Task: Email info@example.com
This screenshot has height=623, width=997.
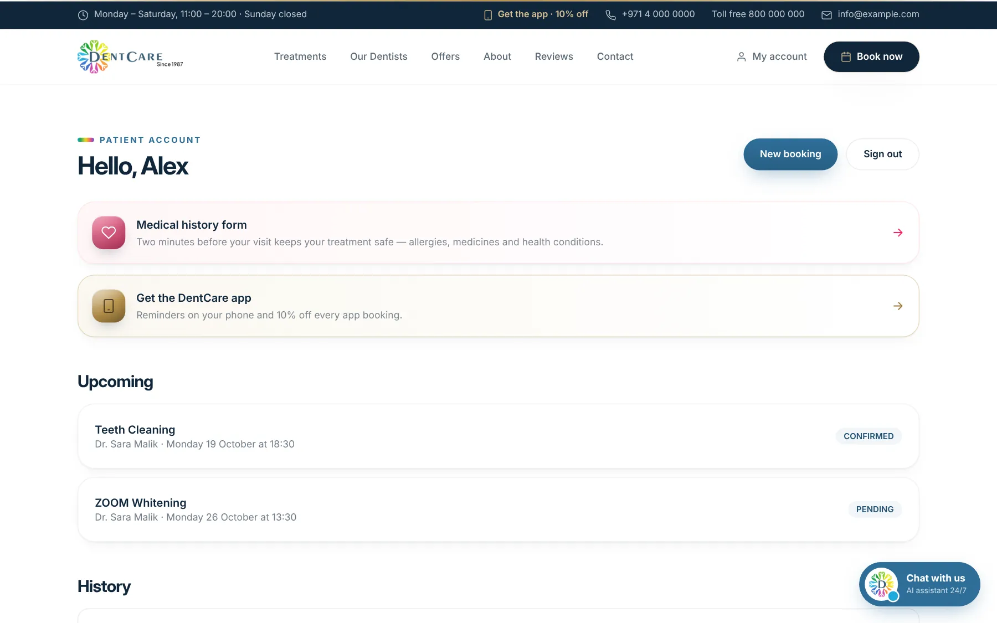Action: 870,14
